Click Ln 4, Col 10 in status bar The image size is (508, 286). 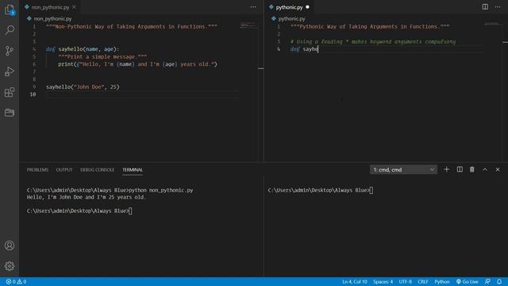355,281
